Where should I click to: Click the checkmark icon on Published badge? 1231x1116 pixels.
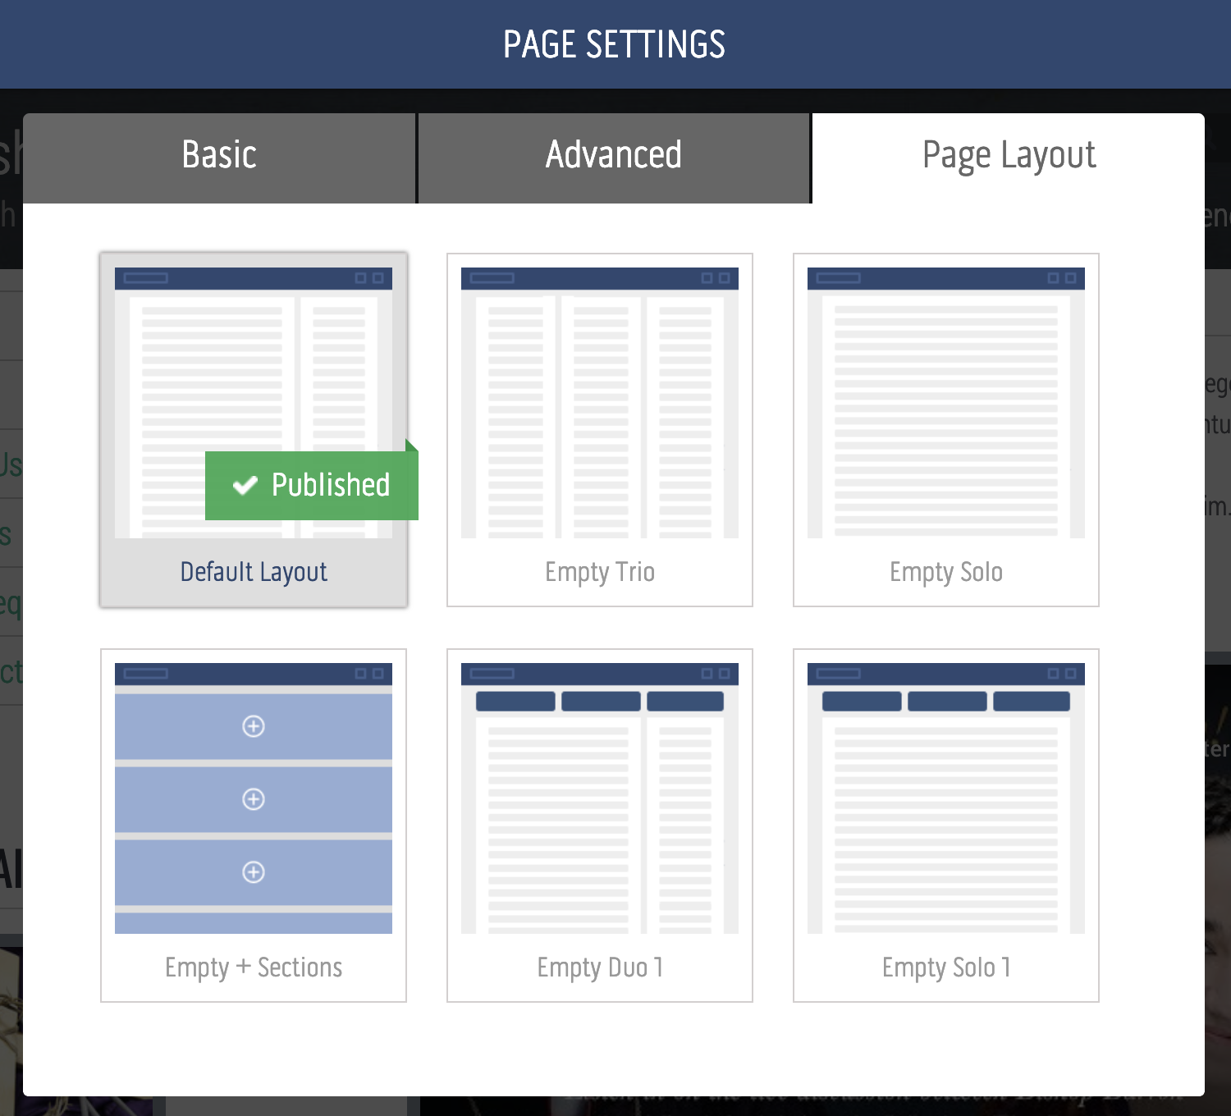[245, 485]
